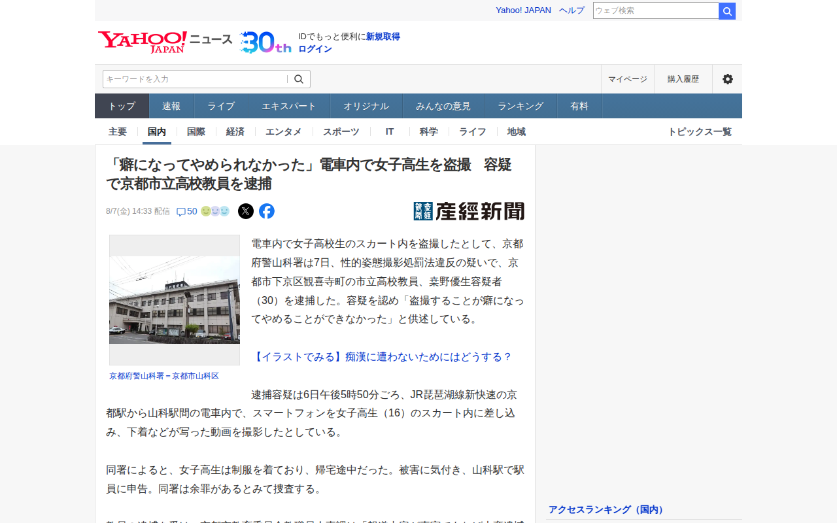This screenshot has width=837, height=523.
Task: Open the 科学 category
Action: tap(429, 131)
